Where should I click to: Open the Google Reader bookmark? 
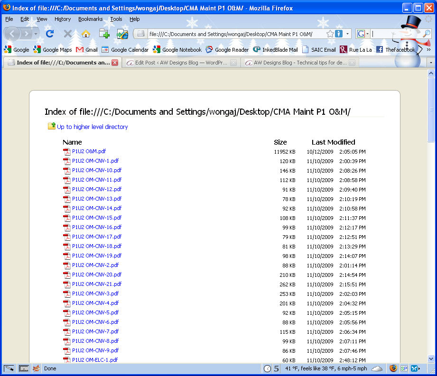pos(227,50)
